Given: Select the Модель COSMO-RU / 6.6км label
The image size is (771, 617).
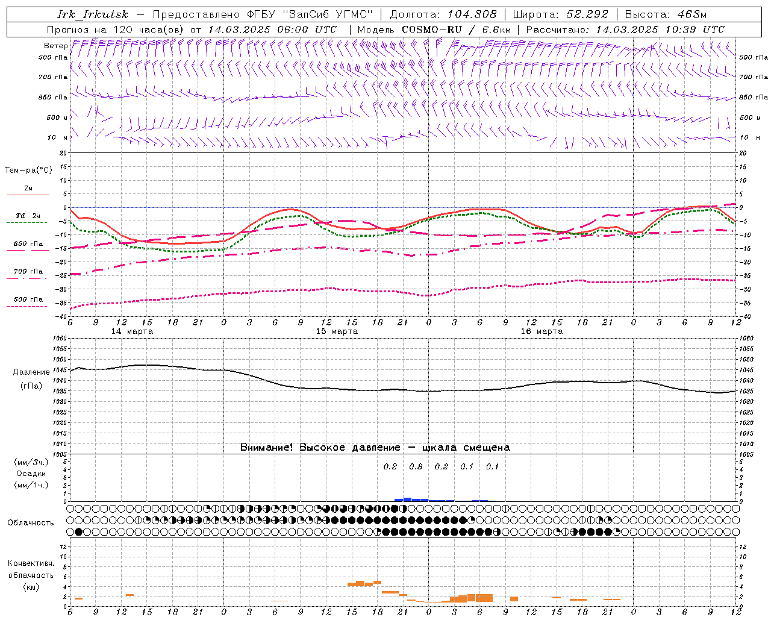Looking at the screenshot, I should [434, 30].
